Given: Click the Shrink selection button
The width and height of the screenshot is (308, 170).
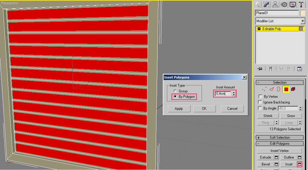Looking at the screenshot, I should coord(268,116).
